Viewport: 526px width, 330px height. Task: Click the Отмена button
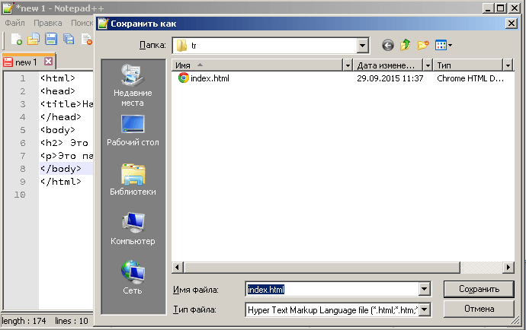point(479,309)
